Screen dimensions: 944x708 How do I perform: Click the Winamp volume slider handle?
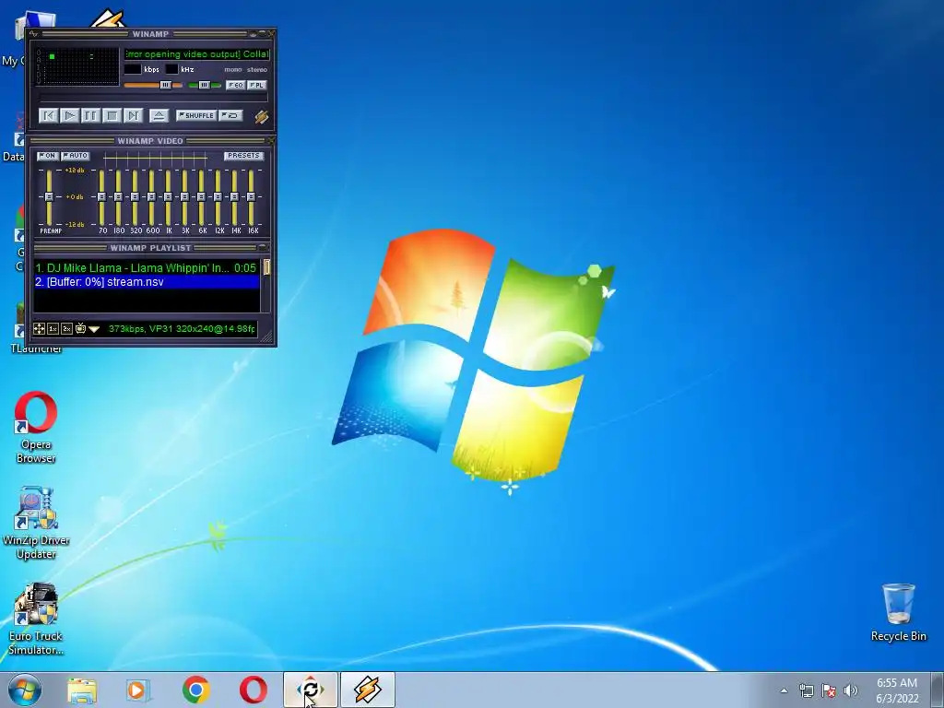(166, 86)
